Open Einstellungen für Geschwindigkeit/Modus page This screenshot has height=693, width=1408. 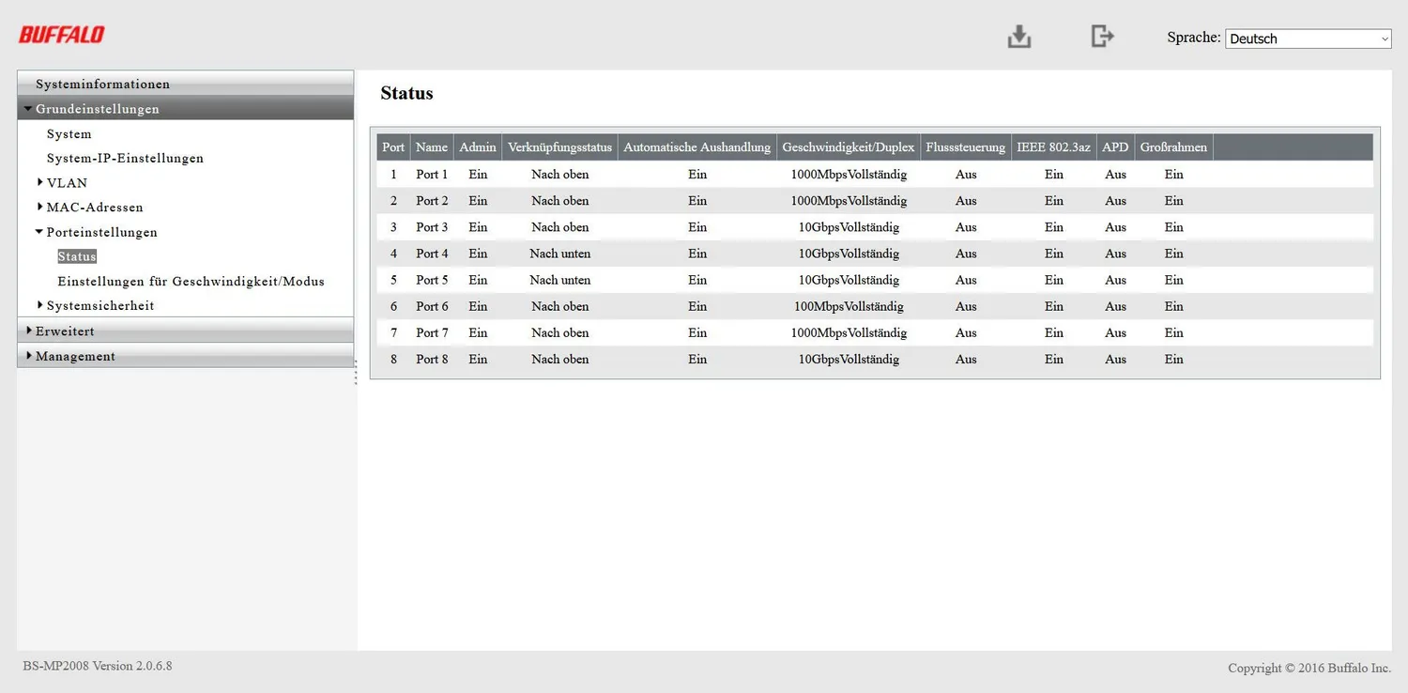click(x=191, y=281)
